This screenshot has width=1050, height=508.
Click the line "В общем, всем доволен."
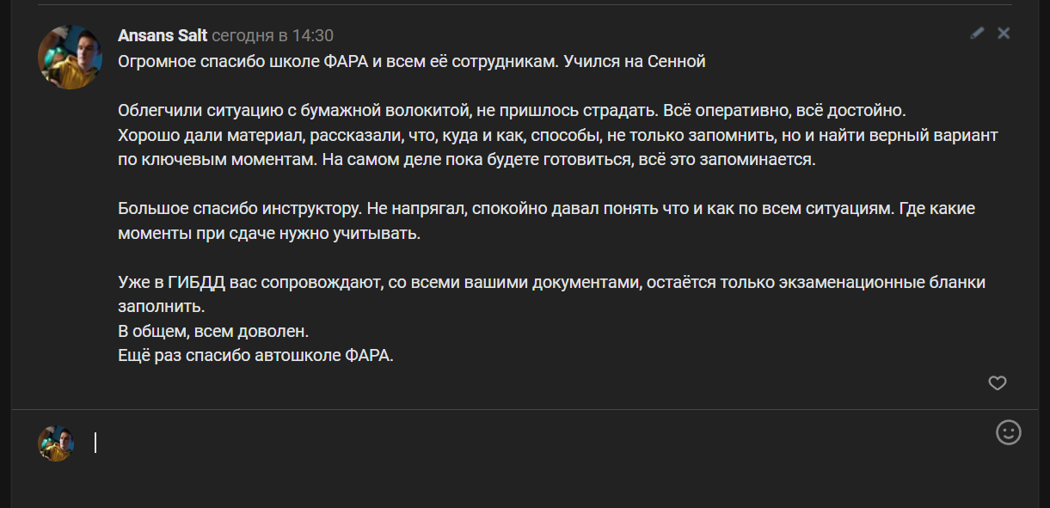pos(212,331)
